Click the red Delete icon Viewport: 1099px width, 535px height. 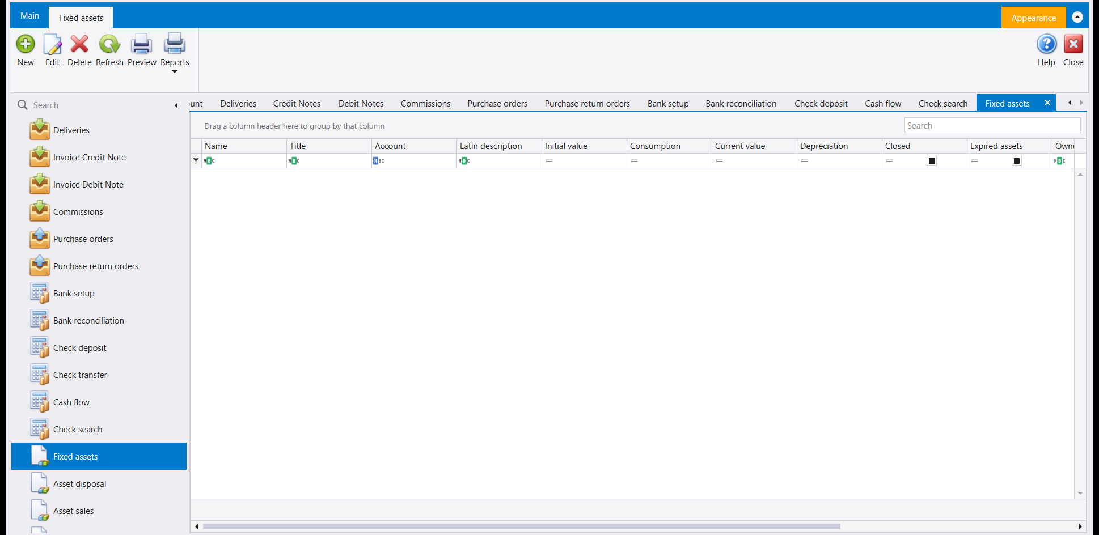[79, 44]
